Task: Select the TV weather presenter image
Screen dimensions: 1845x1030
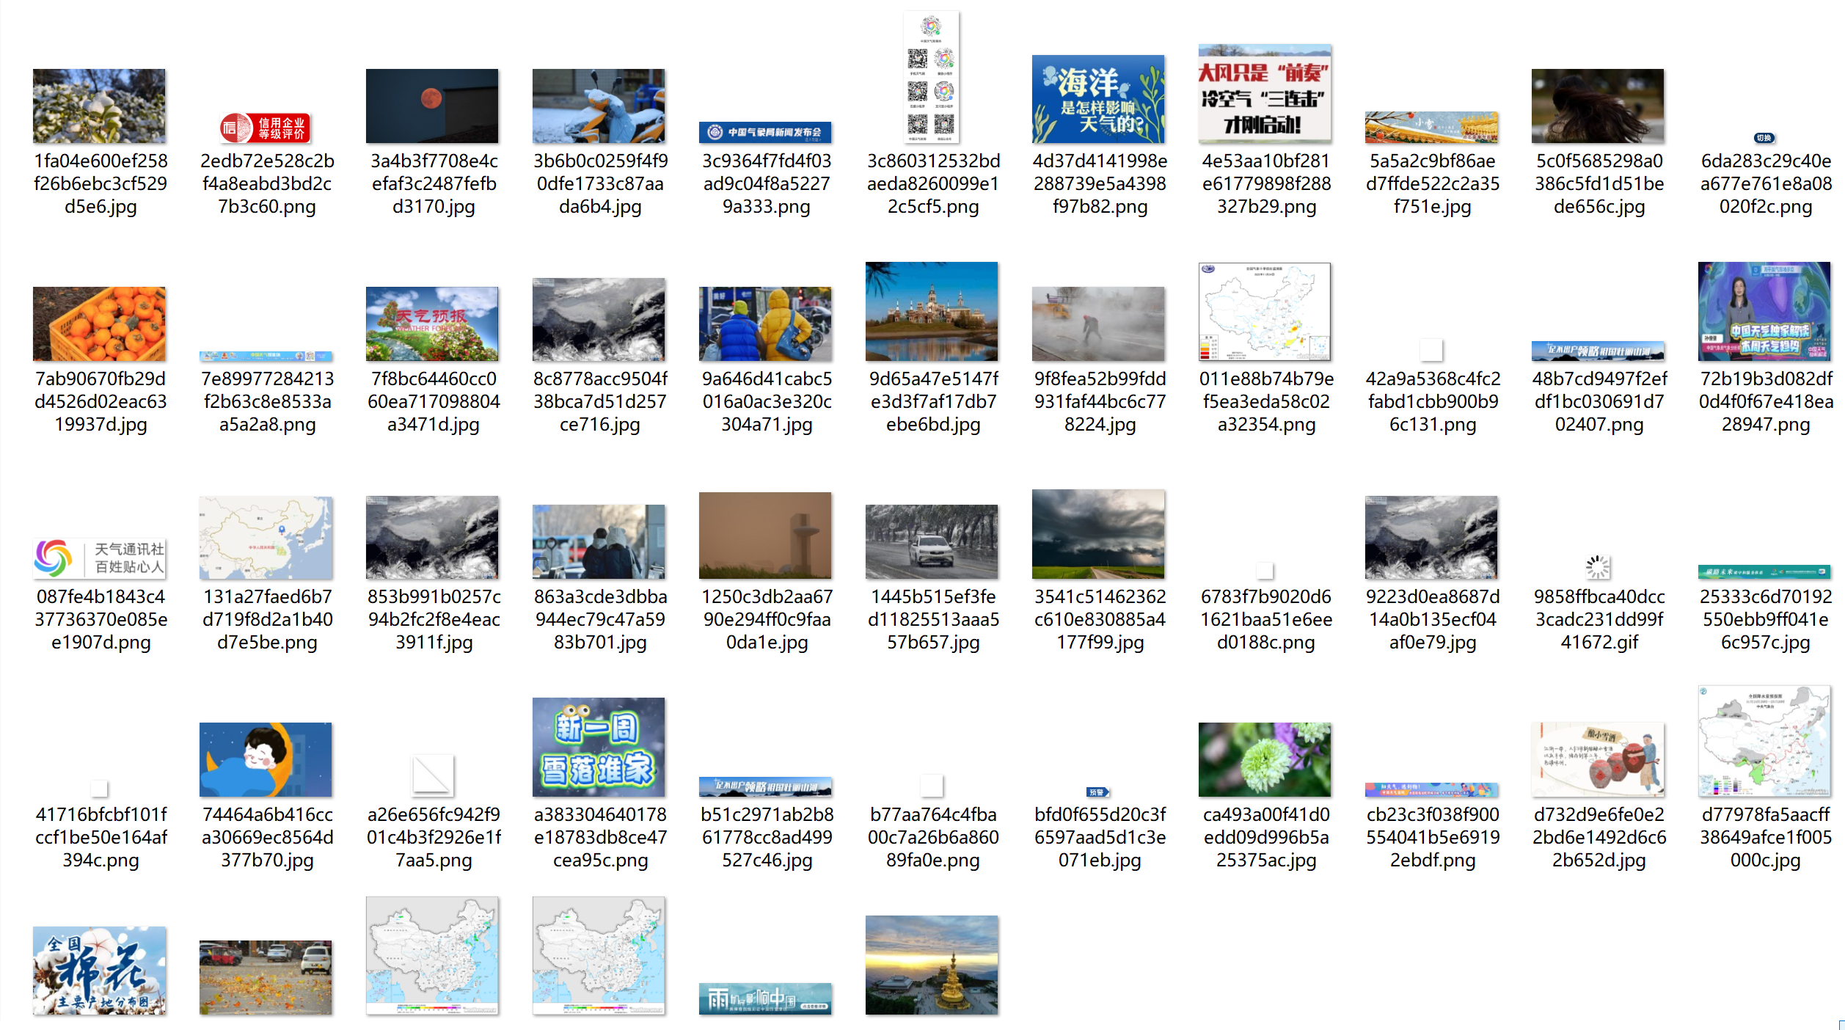Action: click(x=1764, y=312)
